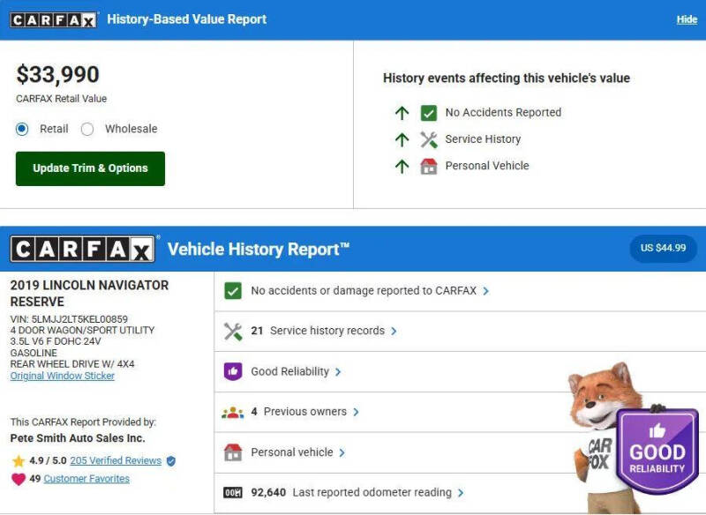Select the Retail radio button

(x=22, y=129)
